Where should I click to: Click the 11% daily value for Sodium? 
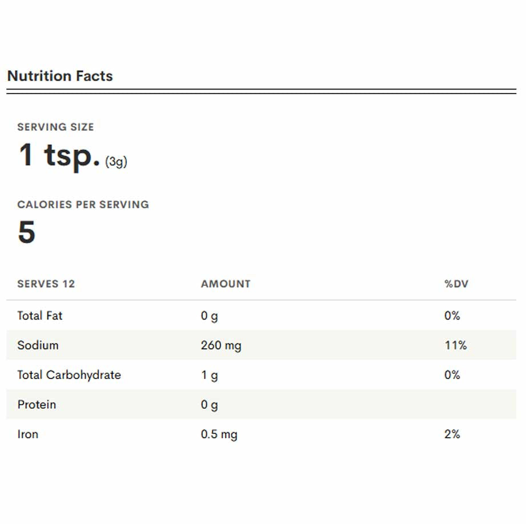455,345
